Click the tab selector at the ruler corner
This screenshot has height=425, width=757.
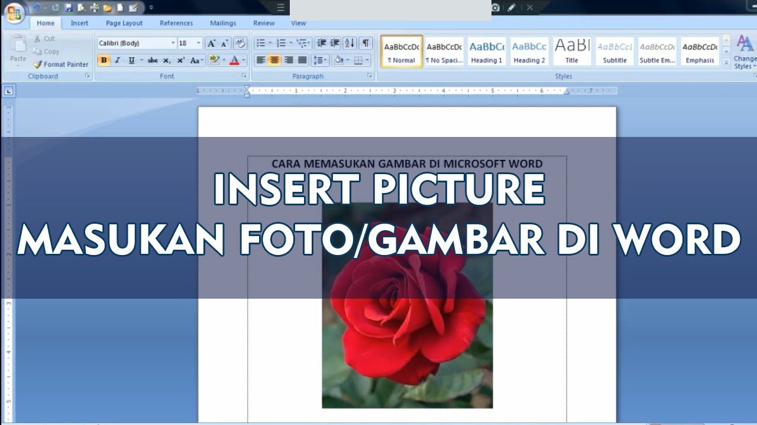(x=9, y=91)
